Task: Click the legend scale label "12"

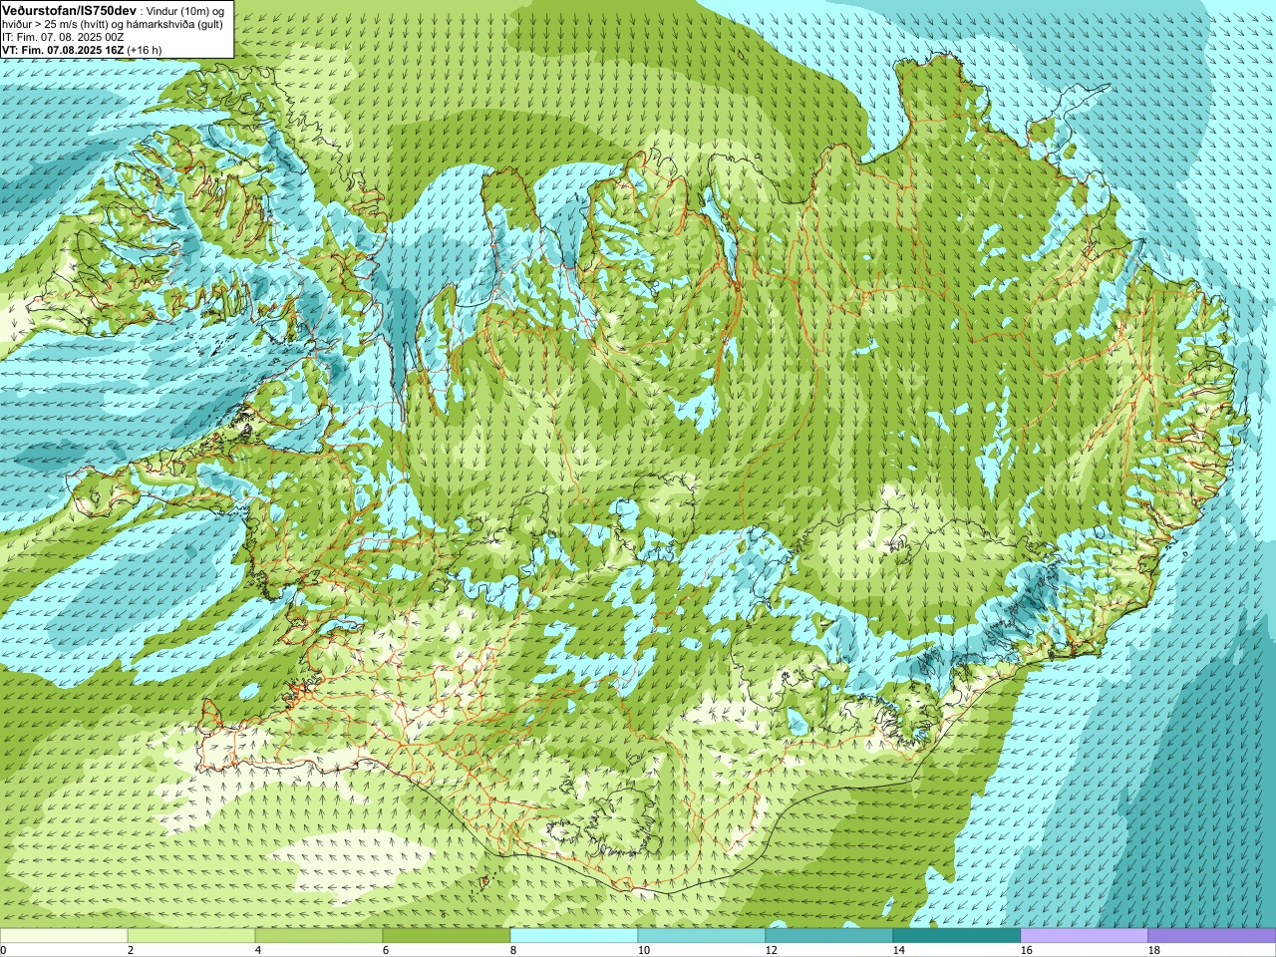Action: point(771,950)
